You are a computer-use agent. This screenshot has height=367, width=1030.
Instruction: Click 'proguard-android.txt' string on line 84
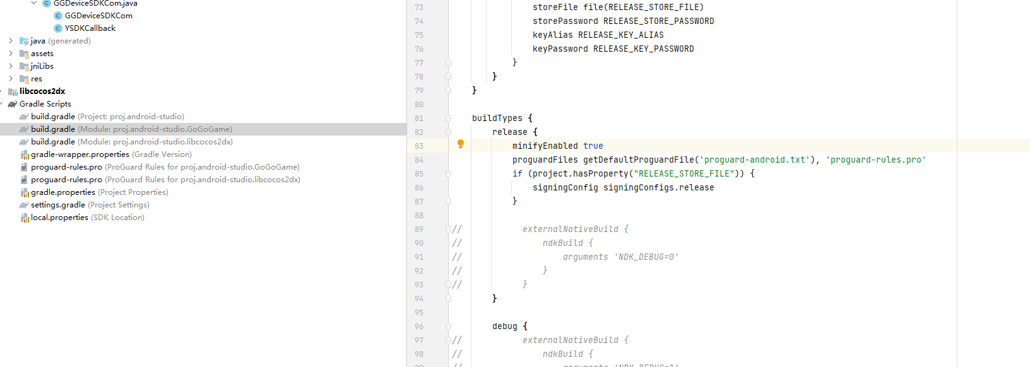(755, 160)
